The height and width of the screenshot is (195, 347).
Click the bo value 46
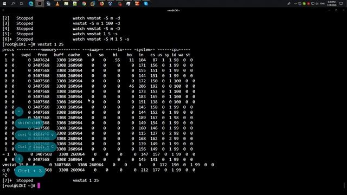point(131,86)
